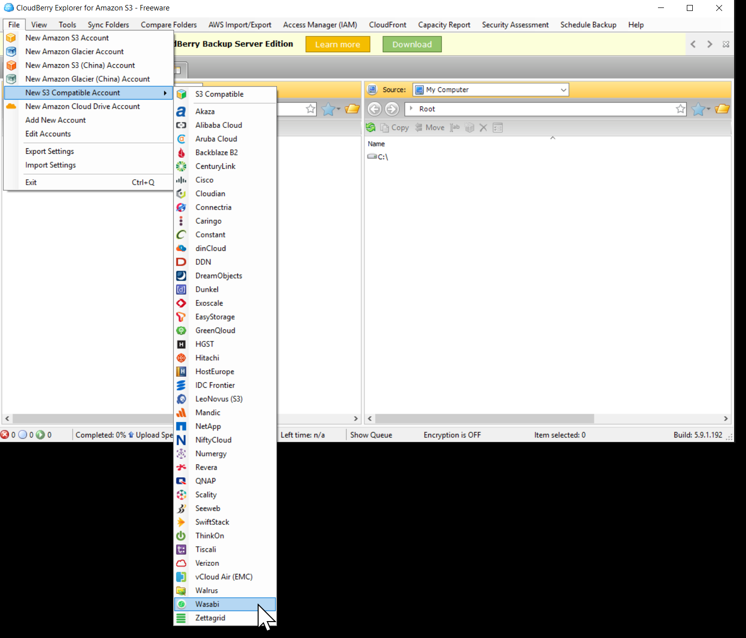Expand the Root path arrow
This screenshot has width=746, height=638.
[x=411, y=108]
